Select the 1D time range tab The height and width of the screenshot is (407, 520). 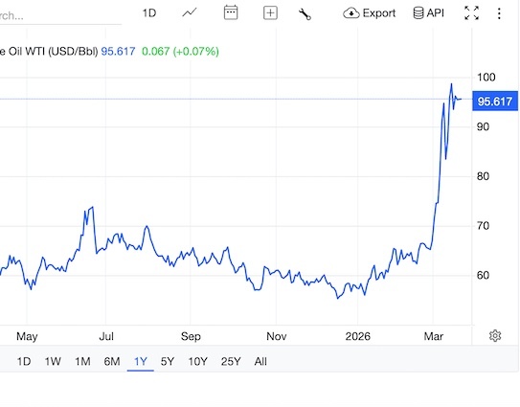(x=24, y=361)
